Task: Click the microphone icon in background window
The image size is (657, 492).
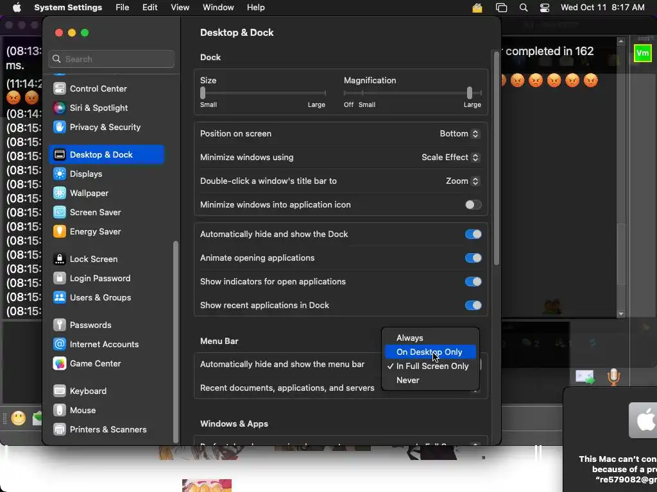Action: [x=613, y=377]
